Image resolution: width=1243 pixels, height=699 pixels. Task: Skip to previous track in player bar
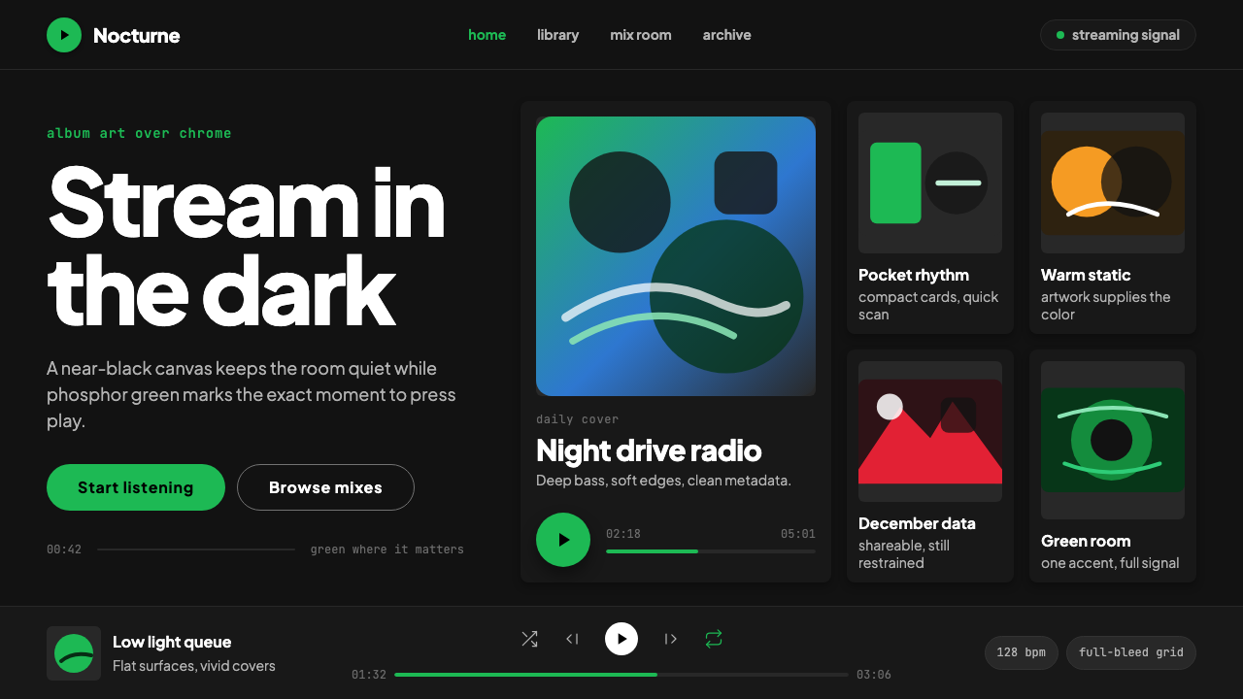coord(572,639)
